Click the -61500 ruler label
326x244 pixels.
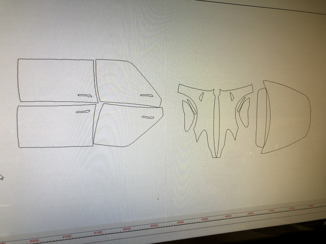(x=67, y=237)
